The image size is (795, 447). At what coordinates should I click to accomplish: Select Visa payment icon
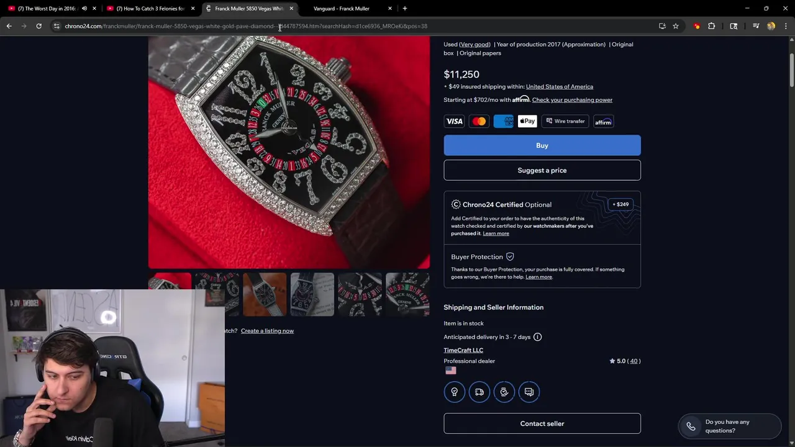click(454, 122)
